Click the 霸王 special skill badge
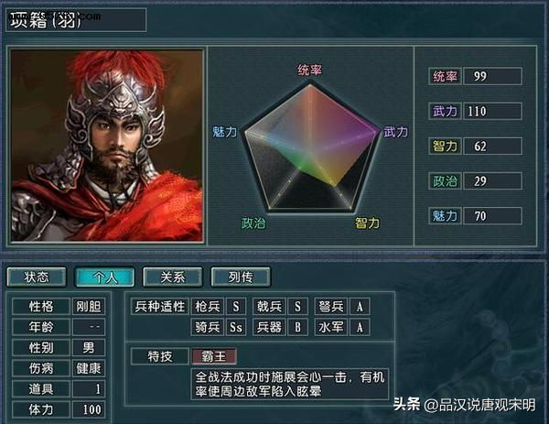 214,356
